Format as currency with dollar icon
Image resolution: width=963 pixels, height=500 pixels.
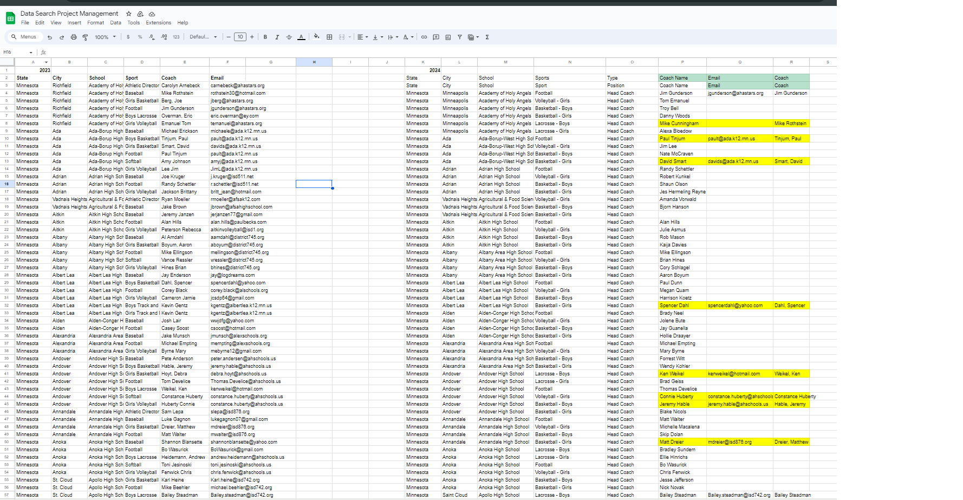pyautogui.click(x=128, y=37)
